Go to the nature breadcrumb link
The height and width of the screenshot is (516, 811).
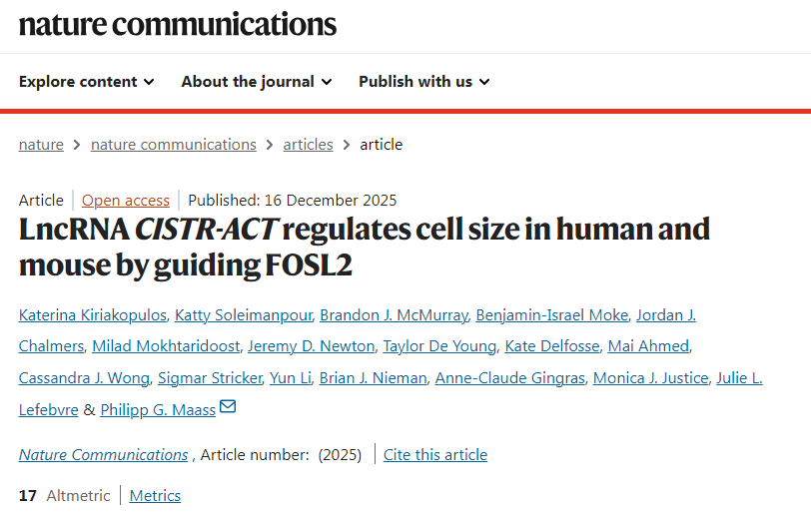click(41, 145)
